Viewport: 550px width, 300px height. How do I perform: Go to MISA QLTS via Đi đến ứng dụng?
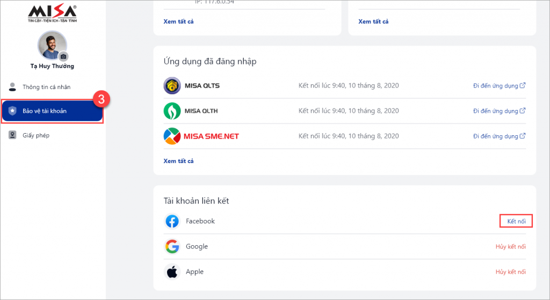(499, 85)
